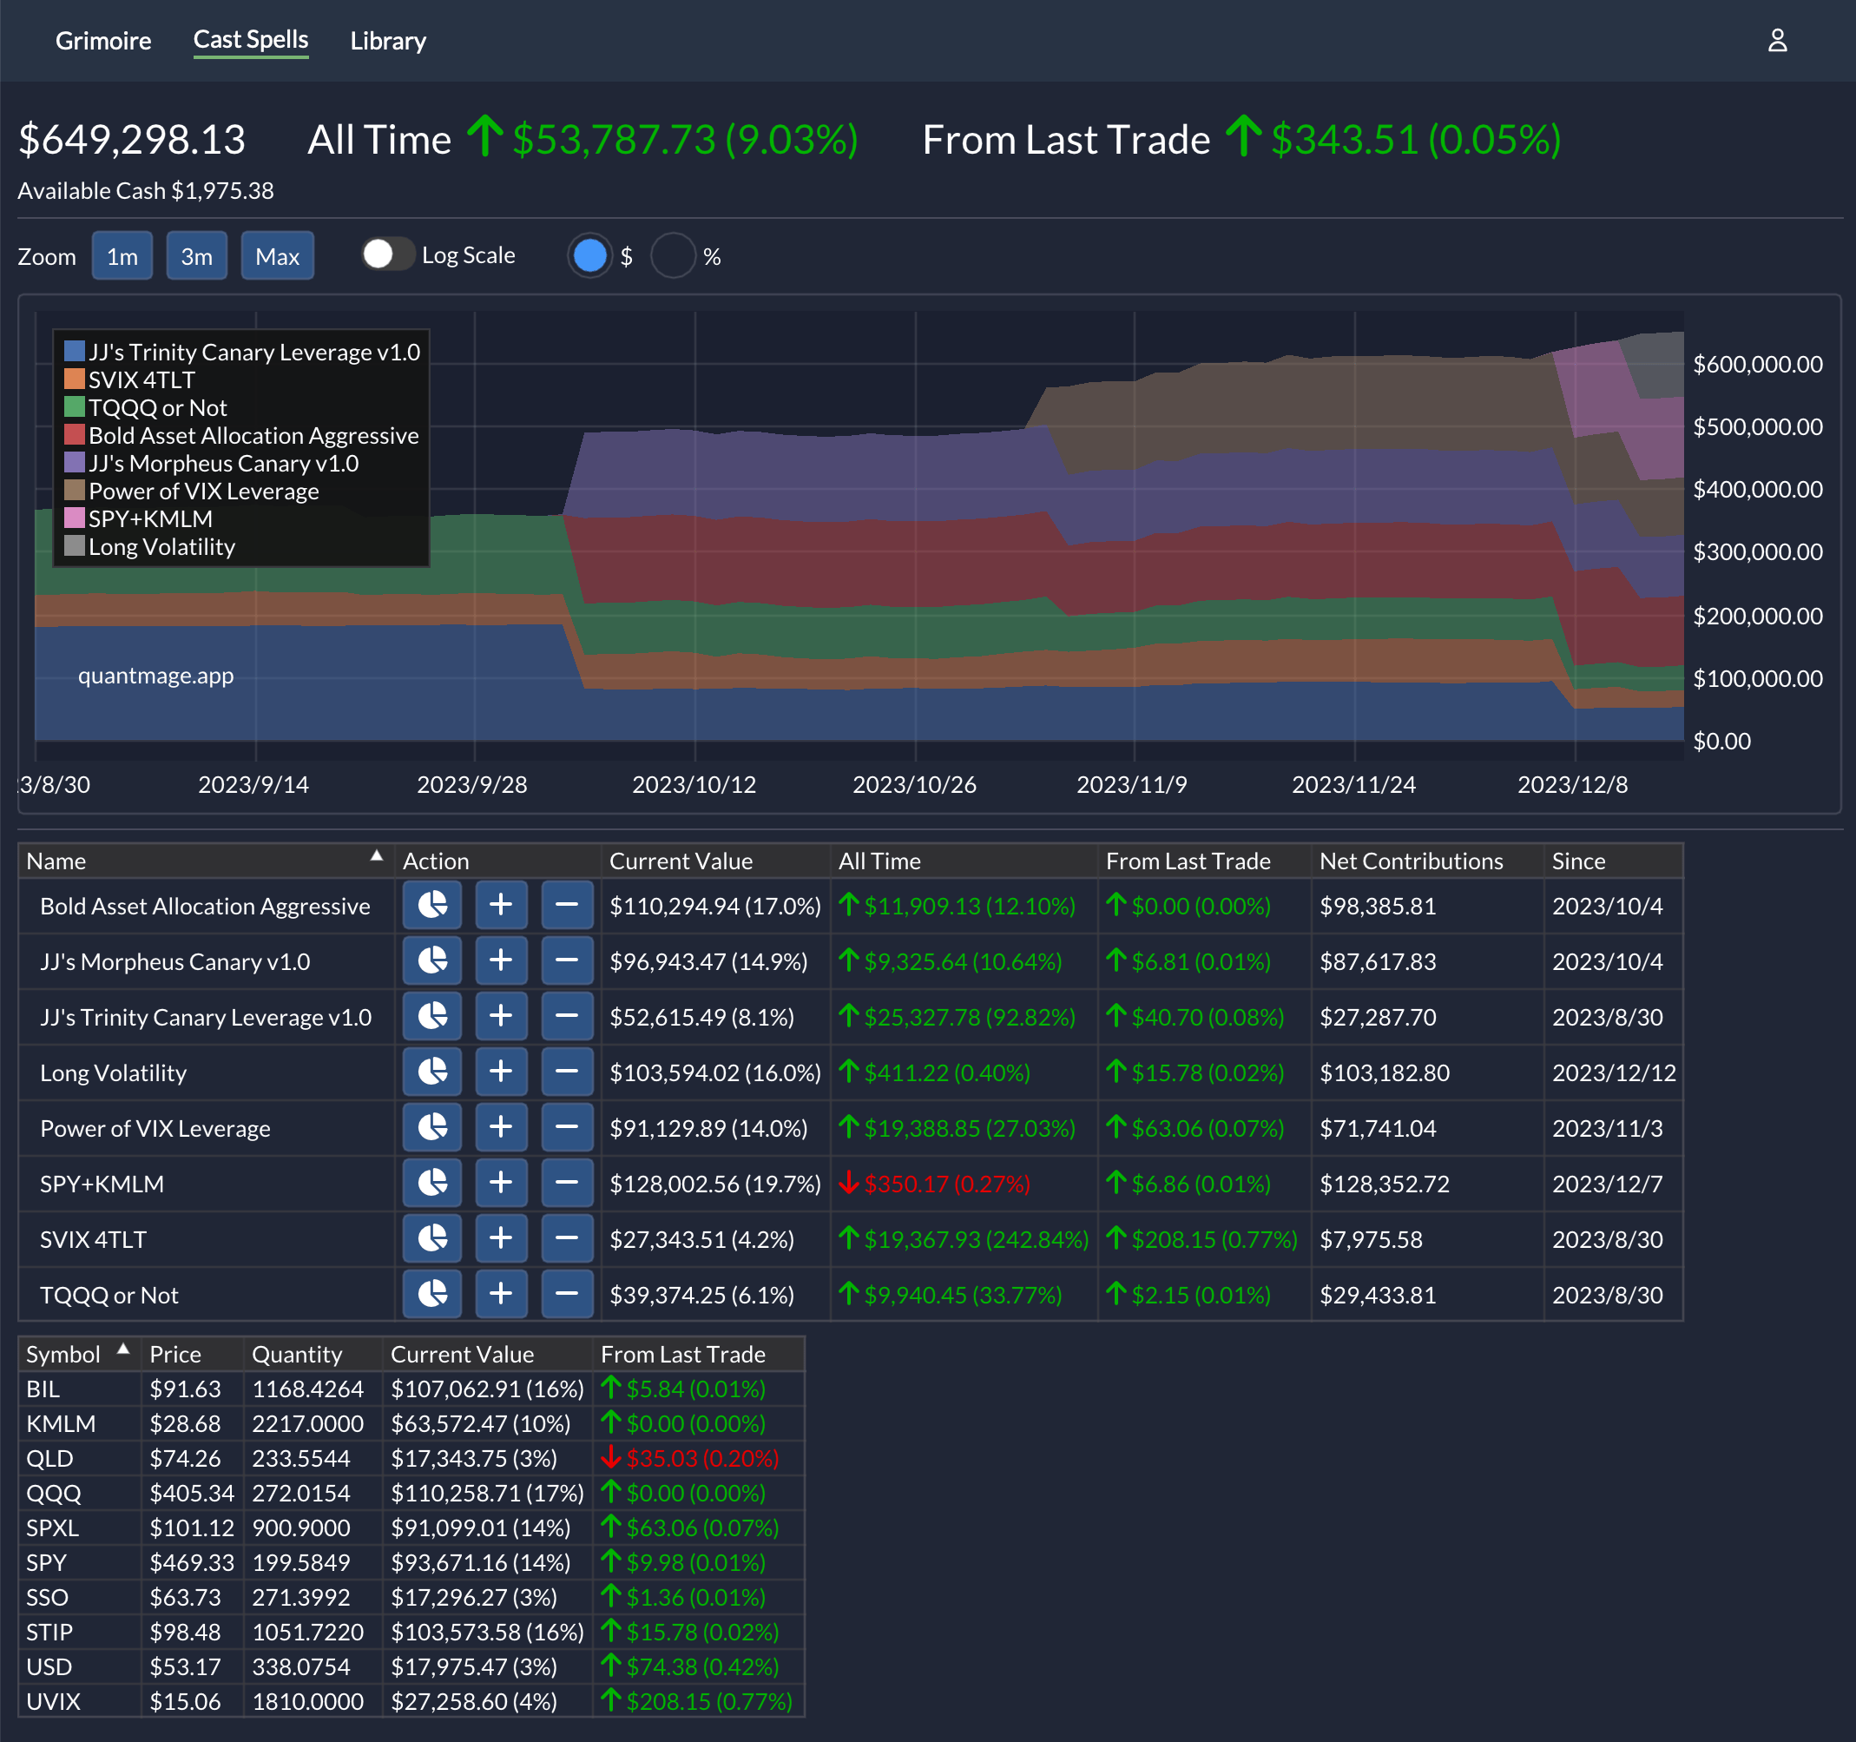Click minus icon for SPY+KMLM row
The image size is (1856, 1742).
coord(567,1183)
